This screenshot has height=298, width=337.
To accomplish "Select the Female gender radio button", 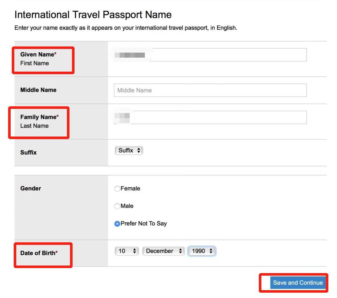I will tap(117, 189).
